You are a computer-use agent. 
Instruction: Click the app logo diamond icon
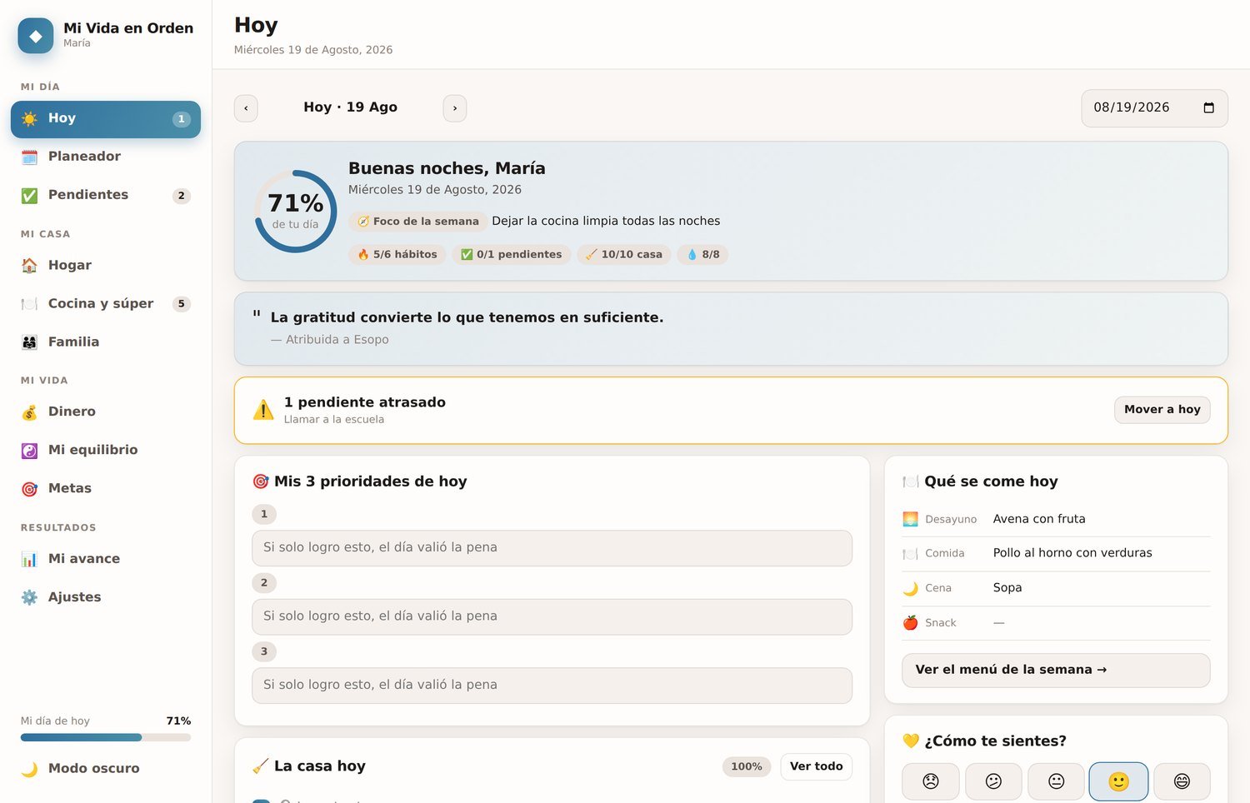[x=36, y=36]
